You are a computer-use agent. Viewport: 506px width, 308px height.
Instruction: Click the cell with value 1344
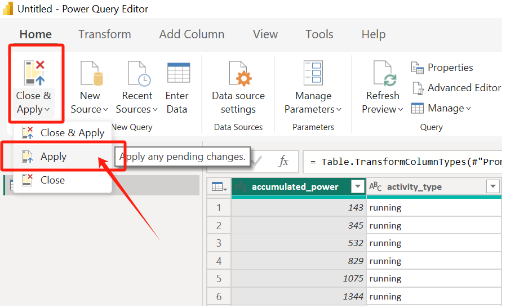point(299,296)
